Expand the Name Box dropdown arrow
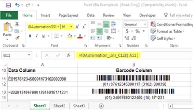This screenshot has width=193, height=110. pos(29,55)
